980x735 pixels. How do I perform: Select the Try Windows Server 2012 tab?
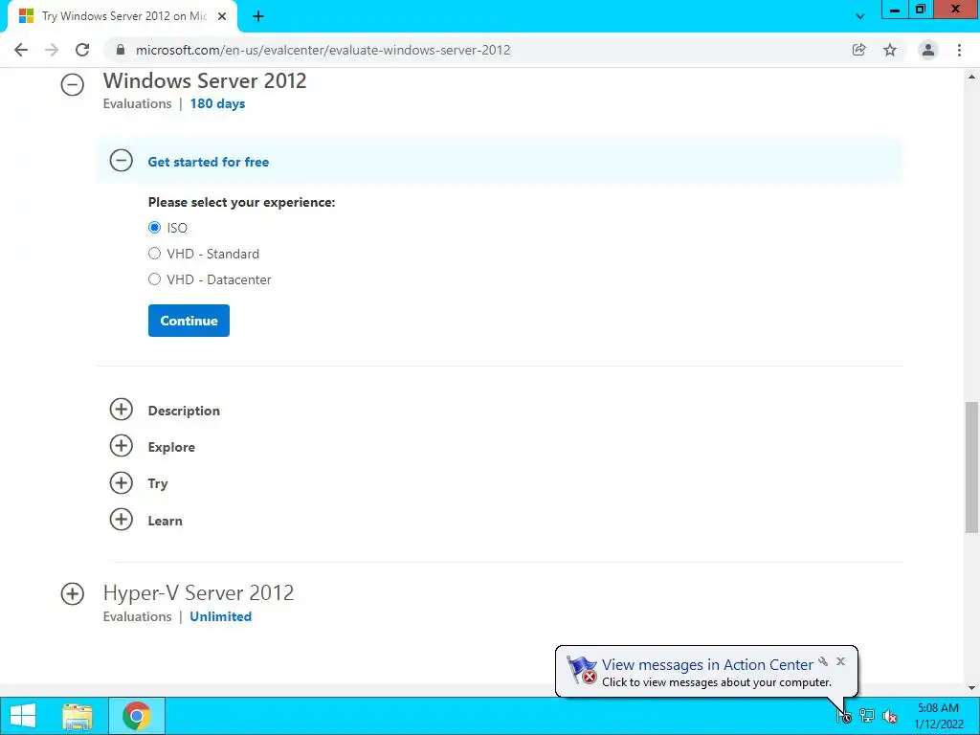(123, 17)
